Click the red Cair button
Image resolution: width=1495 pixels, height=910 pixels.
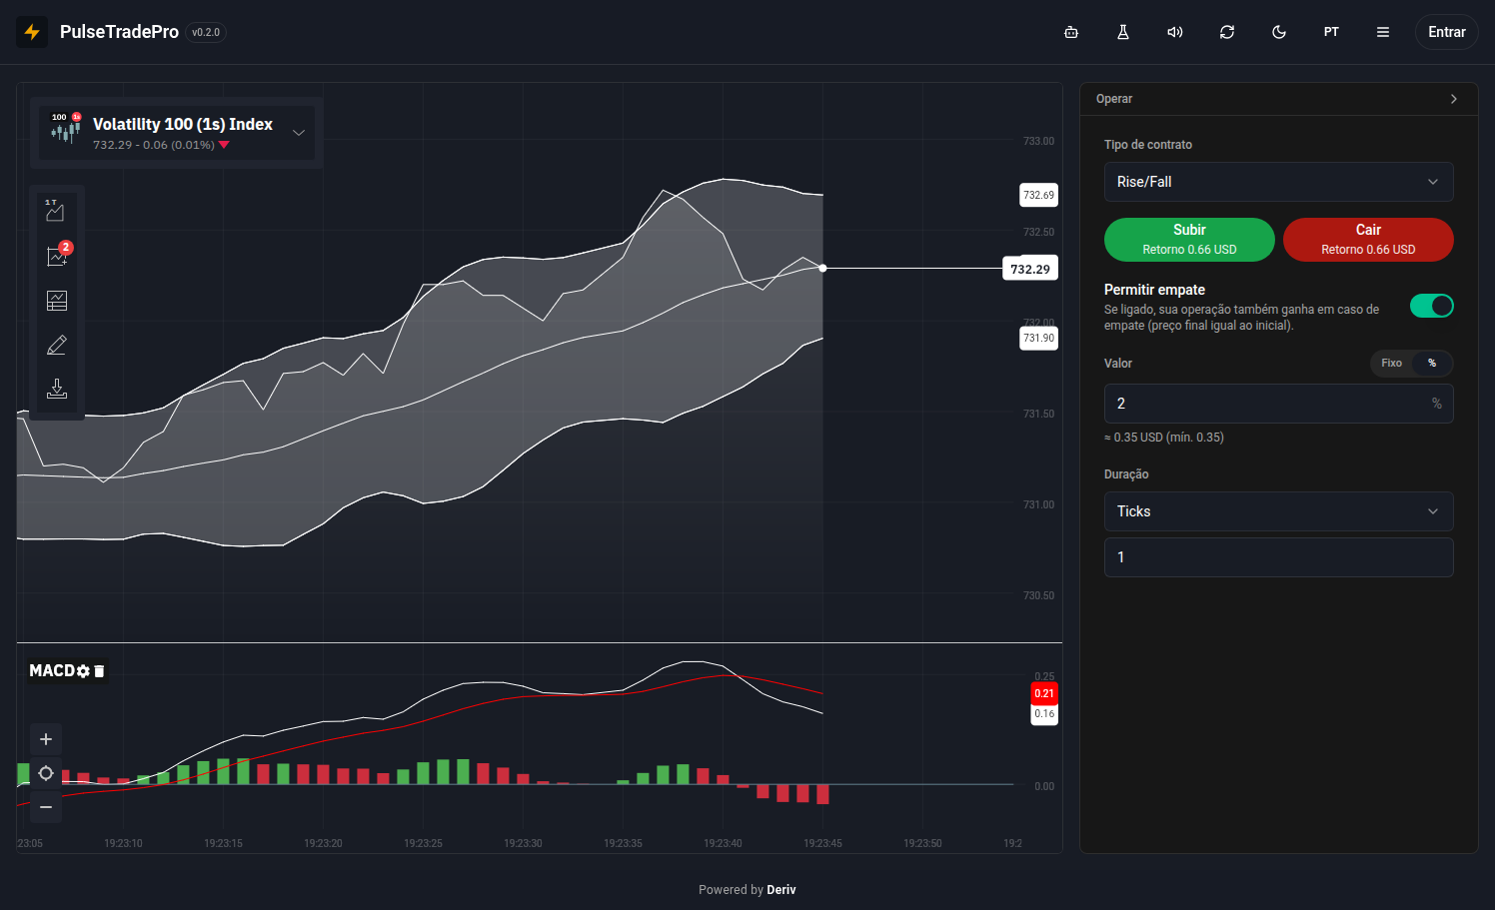click(1368, 240)
